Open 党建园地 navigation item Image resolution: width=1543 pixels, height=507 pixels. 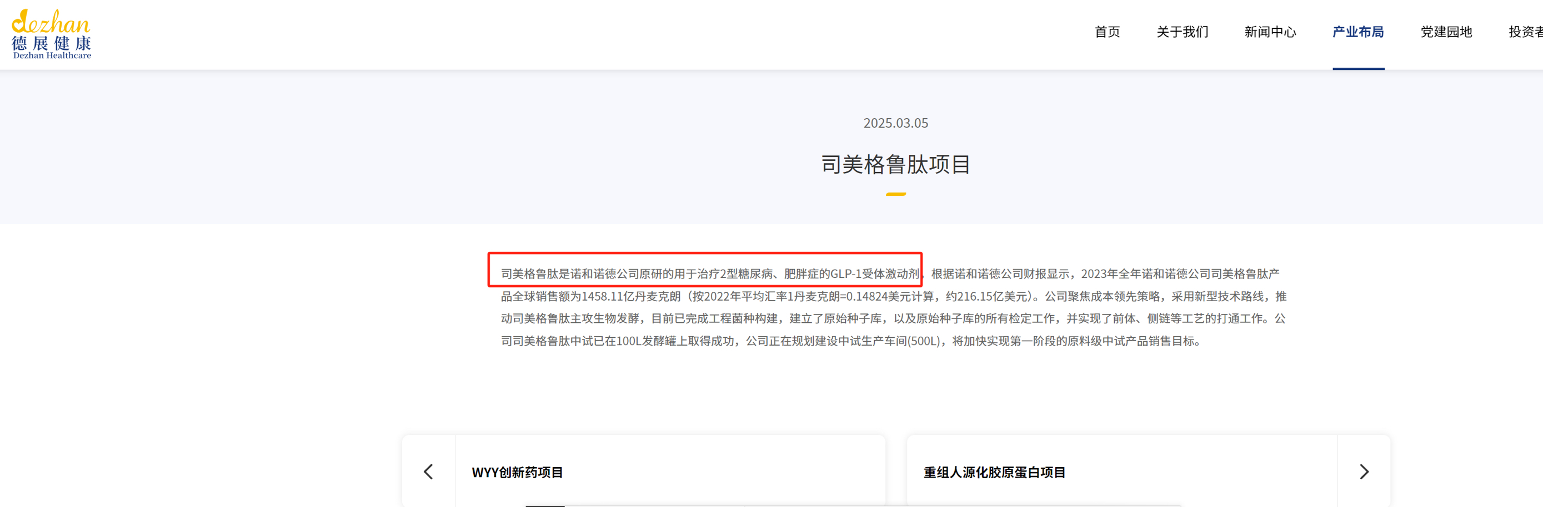coord(1446,32)
